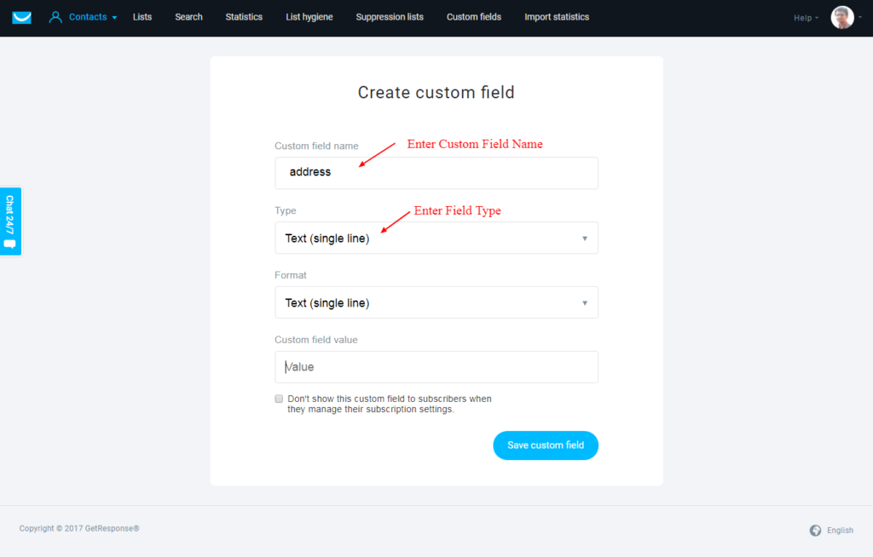
Task: Go to Custom fields page
Action: pyautogui.click(x=474, y=17)
